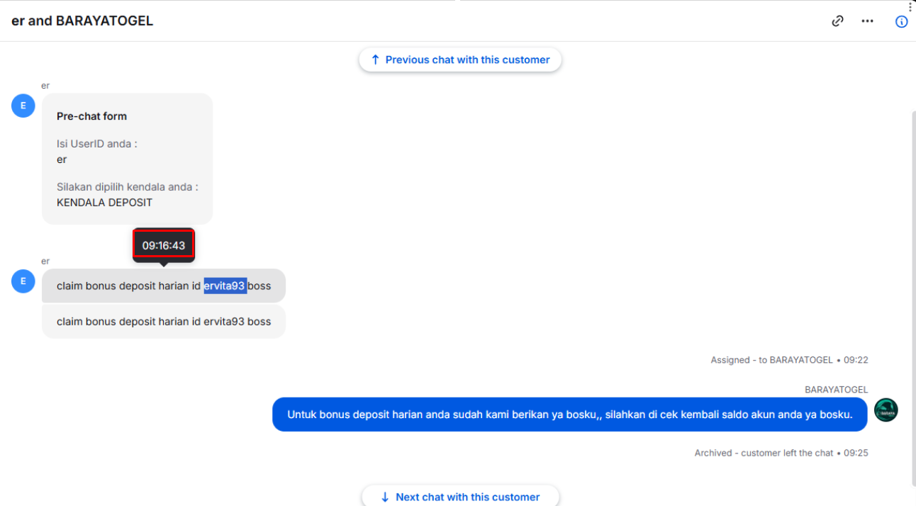Image resolution: width=916 pixels, height=506 pixels.
Task: Click the chat area vertical scrollbar
Action: coord(912,298)
